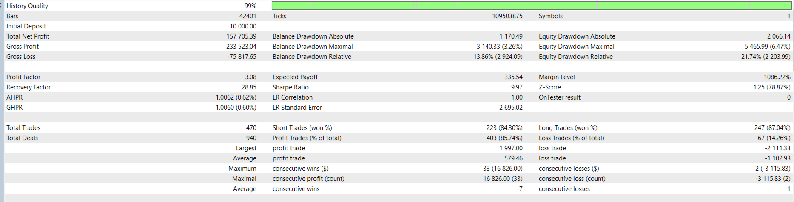This screenshot has width=794, height=202.
Task: Click the Sharpe Ratio label
Action: (x=290, y=87)
